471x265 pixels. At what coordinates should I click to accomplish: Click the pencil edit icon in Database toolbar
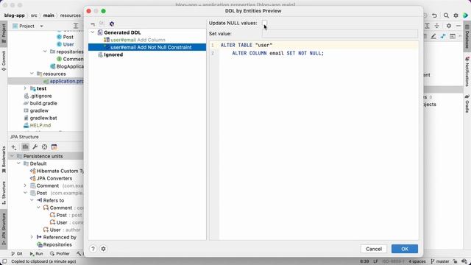[433, 36]
